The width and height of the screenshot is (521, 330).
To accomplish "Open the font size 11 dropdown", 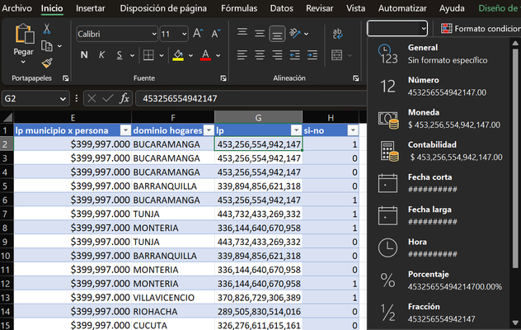I will coord(184,34).
